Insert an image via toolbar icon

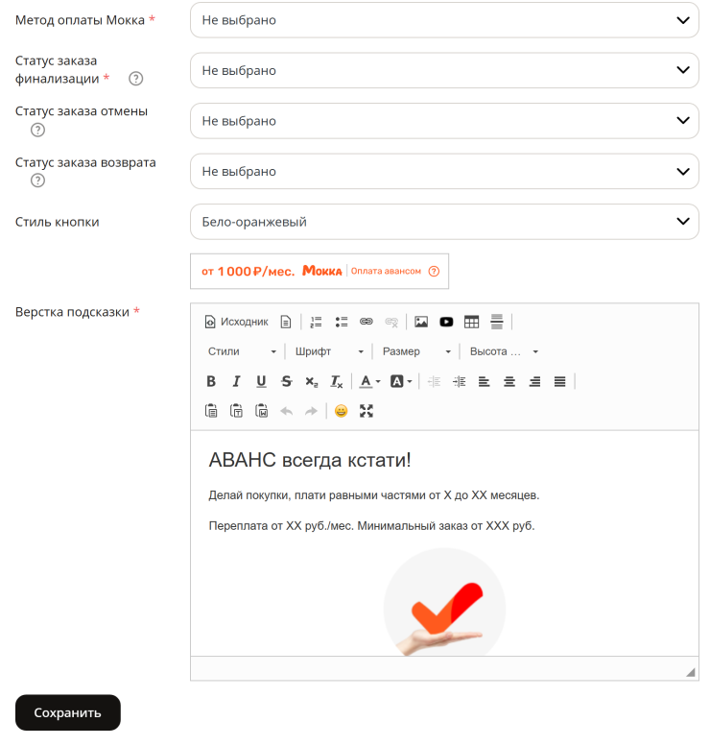[x=421, y=322]
